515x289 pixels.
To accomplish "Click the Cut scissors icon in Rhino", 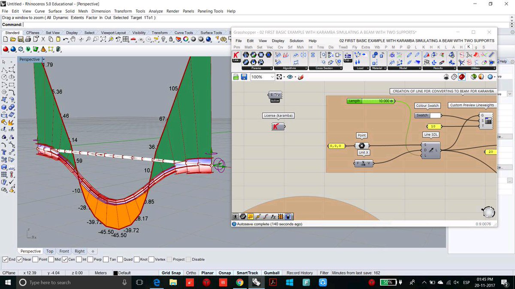I will 43,39.
